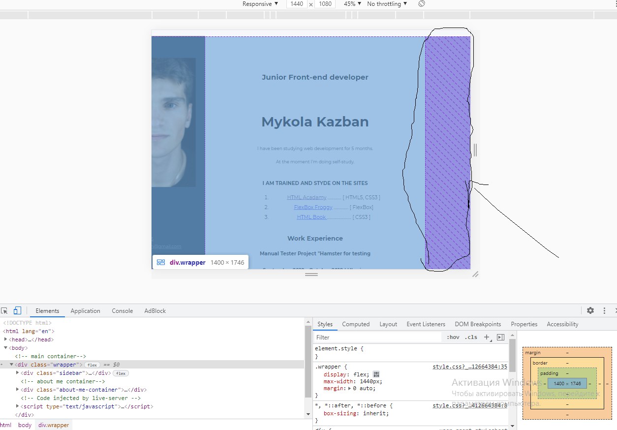Toggle the .cls class editor button
This screenshot has width=617, height=430.
point(471,337)
